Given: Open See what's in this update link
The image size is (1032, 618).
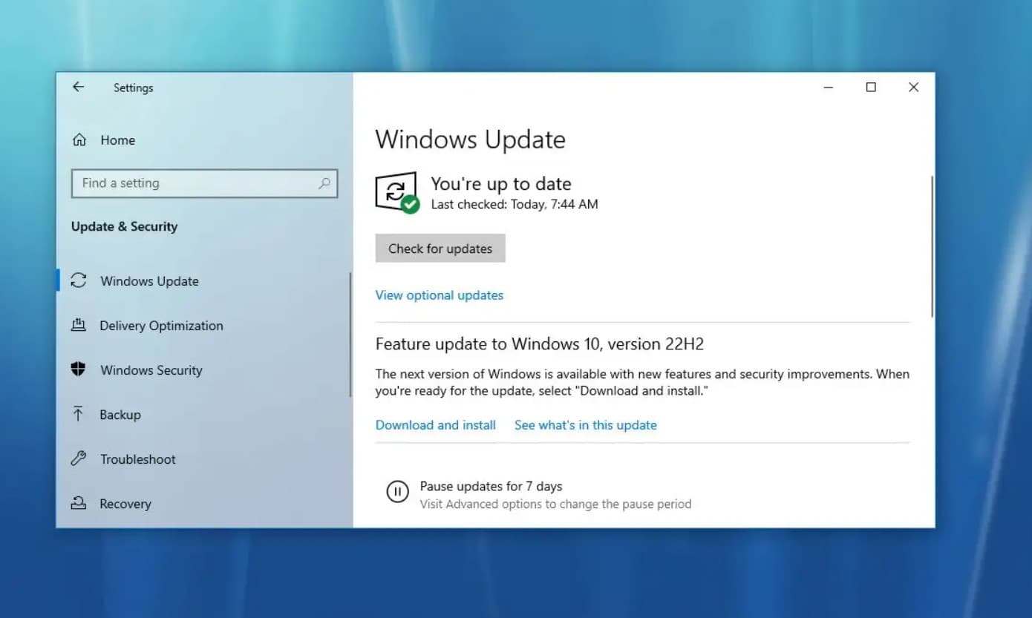Looking at the screenshot, I should click(586, 425).
